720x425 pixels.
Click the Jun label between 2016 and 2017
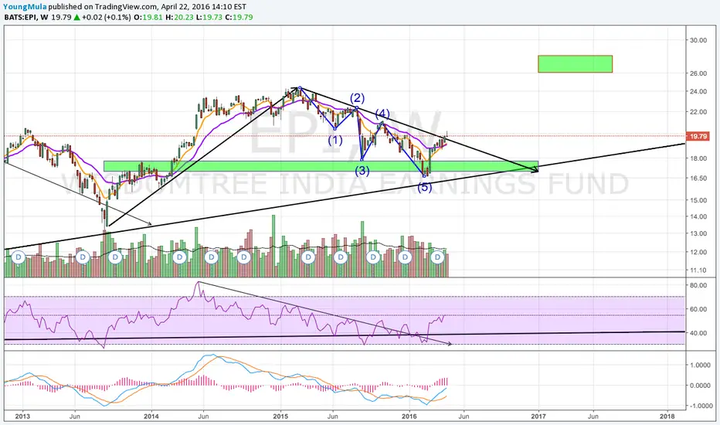pyautogui.click(x=464, y=416)
